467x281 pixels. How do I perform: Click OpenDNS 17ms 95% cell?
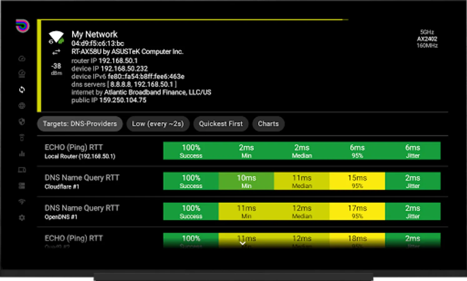click(357, 211)
